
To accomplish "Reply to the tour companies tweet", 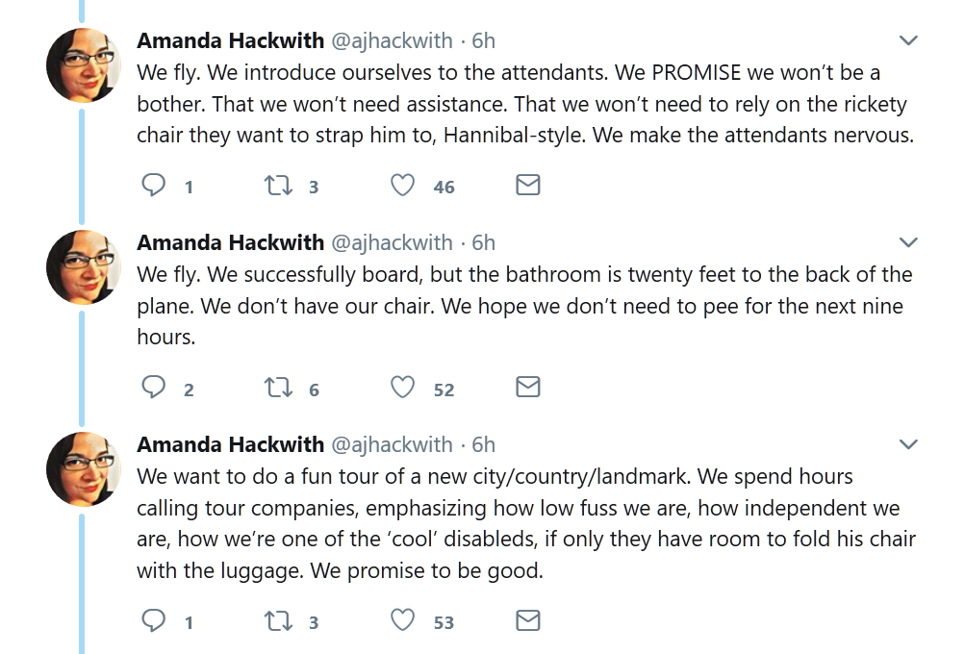I will click(x=154, y=621).
